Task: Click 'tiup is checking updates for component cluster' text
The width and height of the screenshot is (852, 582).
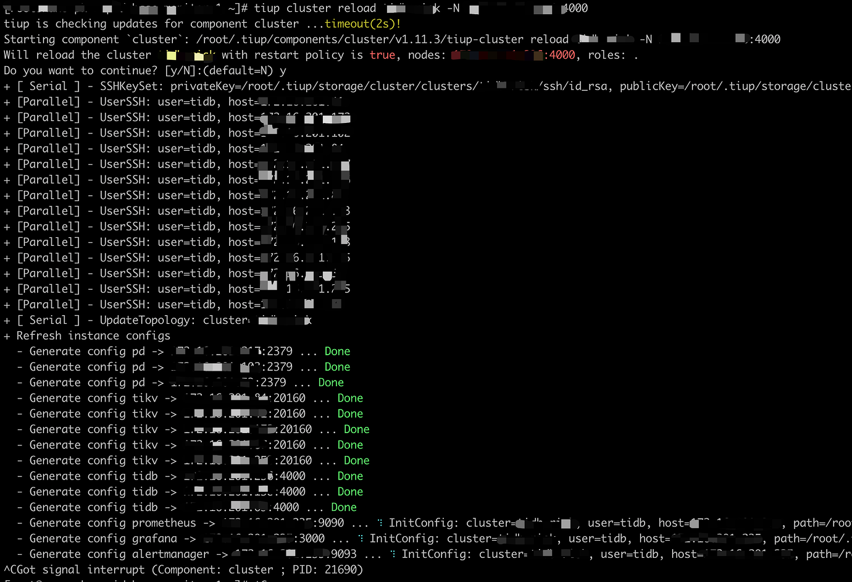Action: click(x=151, y=23)
